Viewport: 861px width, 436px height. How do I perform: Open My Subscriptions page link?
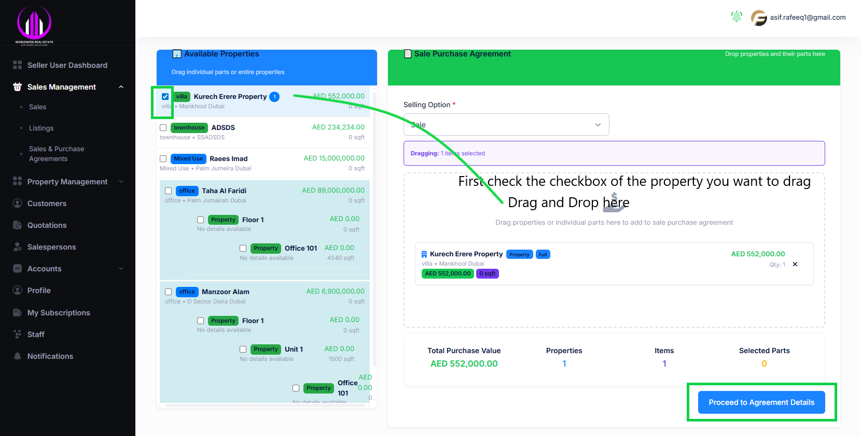(59, 313)
